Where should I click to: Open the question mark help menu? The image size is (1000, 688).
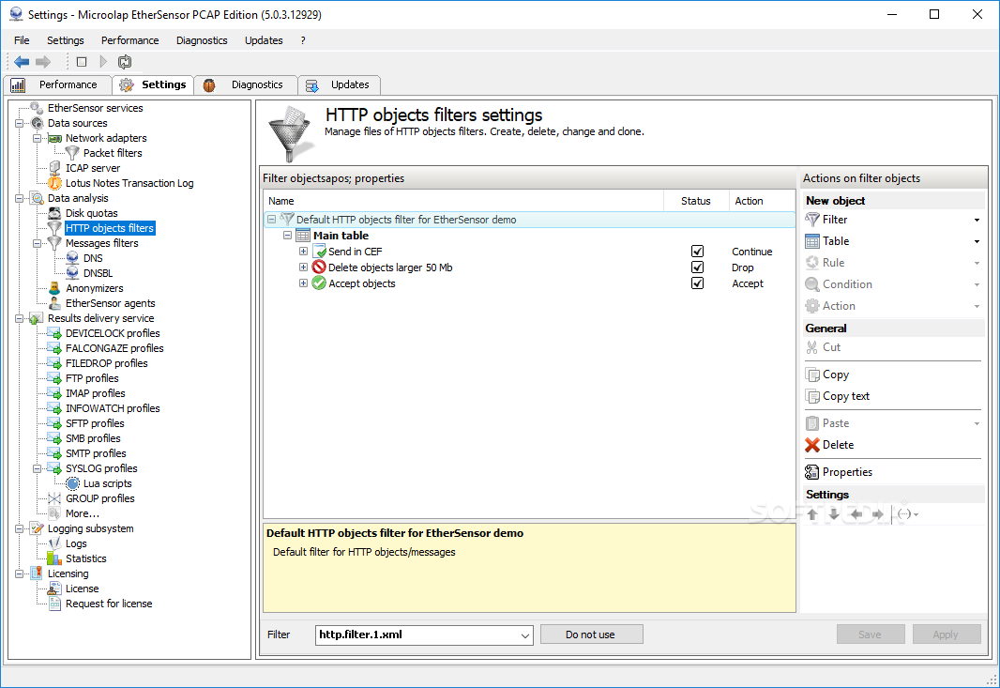(303, 40)
